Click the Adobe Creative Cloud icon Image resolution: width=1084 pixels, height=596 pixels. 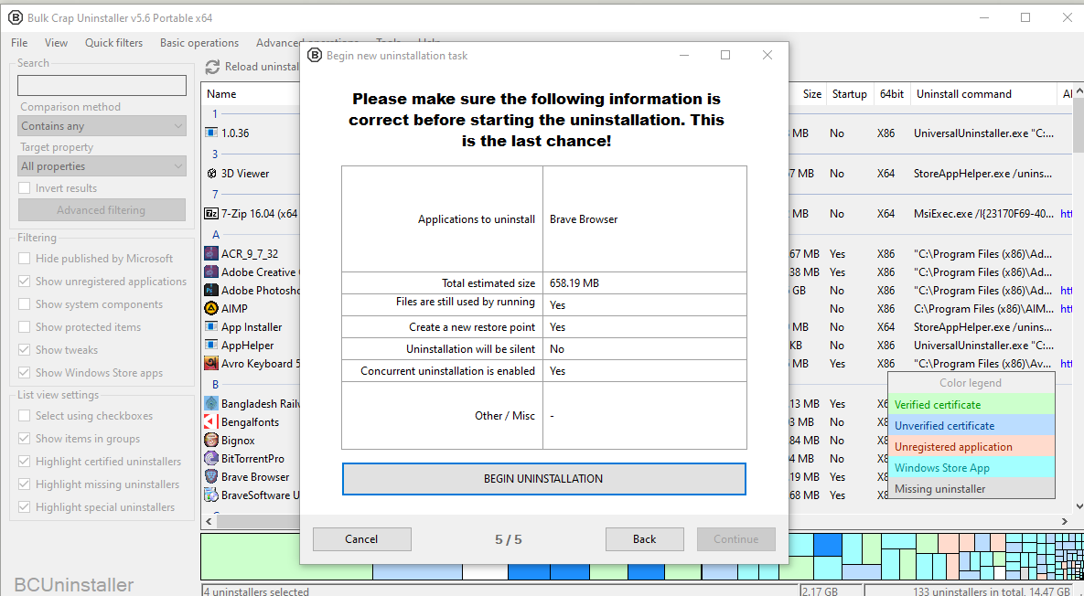tap(211, 272)
